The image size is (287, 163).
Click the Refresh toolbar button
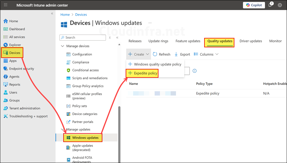[x=162, y=54]
